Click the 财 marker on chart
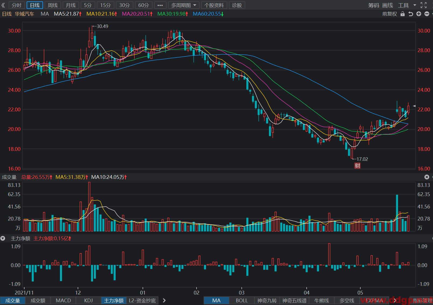The width and height of the screenshot is (433, 305). pos(357,166)
